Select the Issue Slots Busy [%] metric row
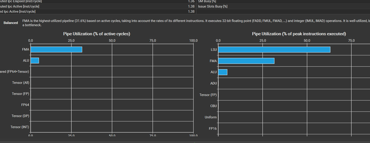The image size is (370, 143). tap(213, 6)
